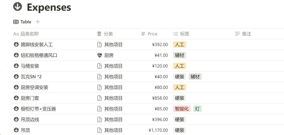Click the red 智能化 tag
The width and height of the screenshot is (284, 135).
(182, 109)
